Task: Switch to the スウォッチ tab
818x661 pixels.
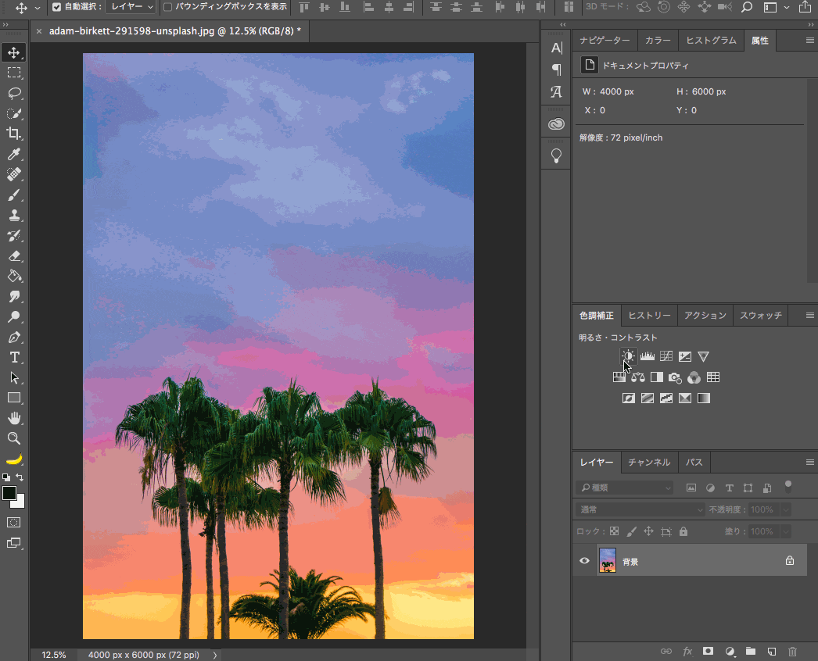Action: 761,316
